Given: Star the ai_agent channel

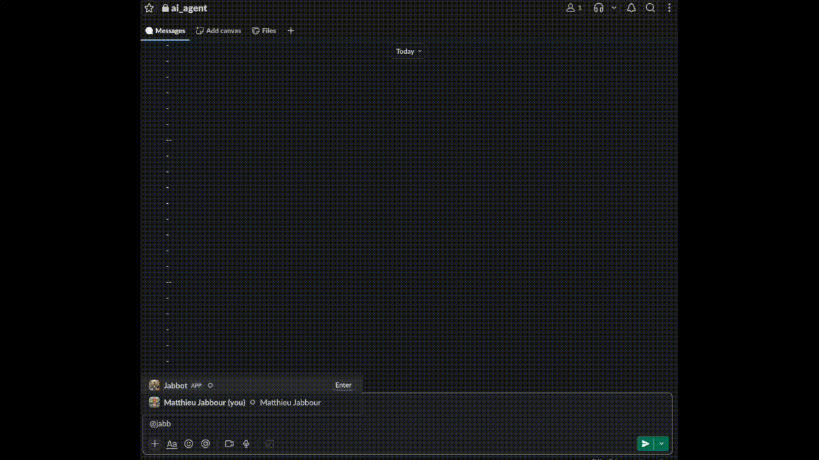Looking at the screenshot, I should [149, 8].
